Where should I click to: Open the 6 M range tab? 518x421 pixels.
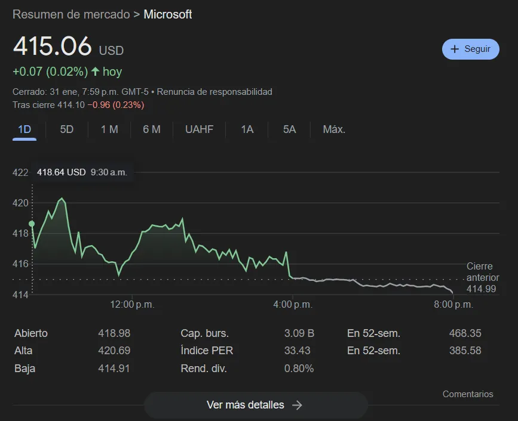coord(152,129)
